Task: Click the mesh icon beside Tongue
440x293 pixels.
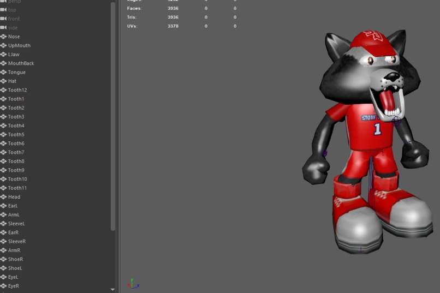Action: [x=3, y=72]
